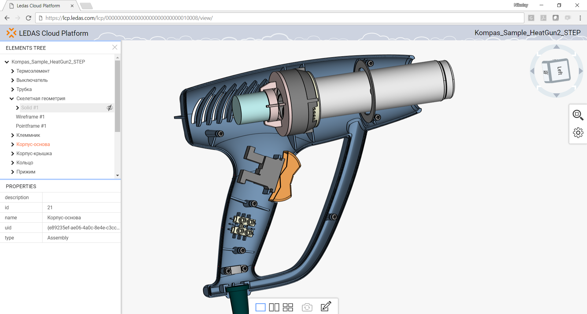
Task: Expand the Кольцо node
Action: pyautogui.click(x=13, y=163)
